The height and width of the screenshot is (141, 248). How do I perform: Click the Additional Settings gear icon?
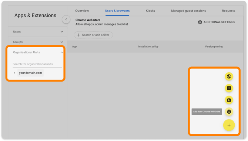coord(200,22)
